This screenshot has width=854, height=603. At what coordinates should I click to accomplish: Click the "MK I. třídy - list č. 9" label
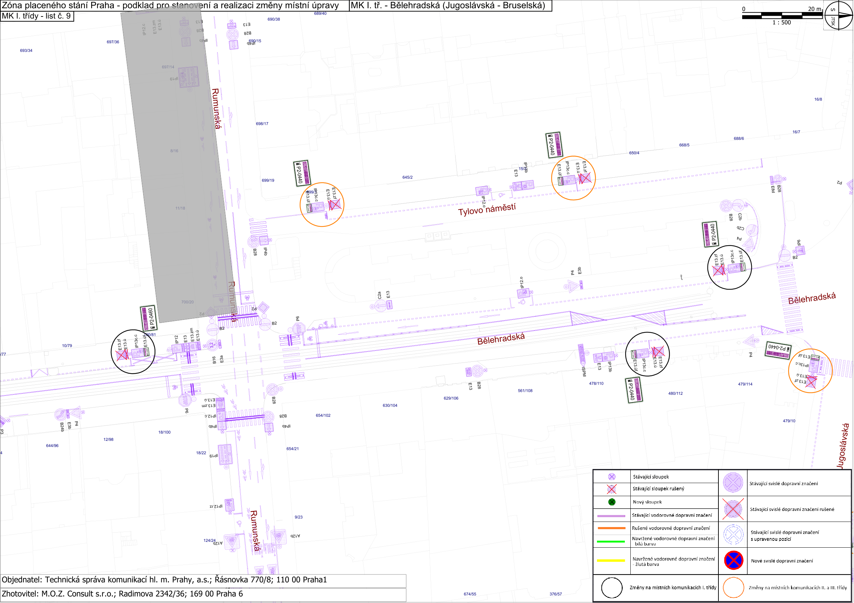coord(36,16)
